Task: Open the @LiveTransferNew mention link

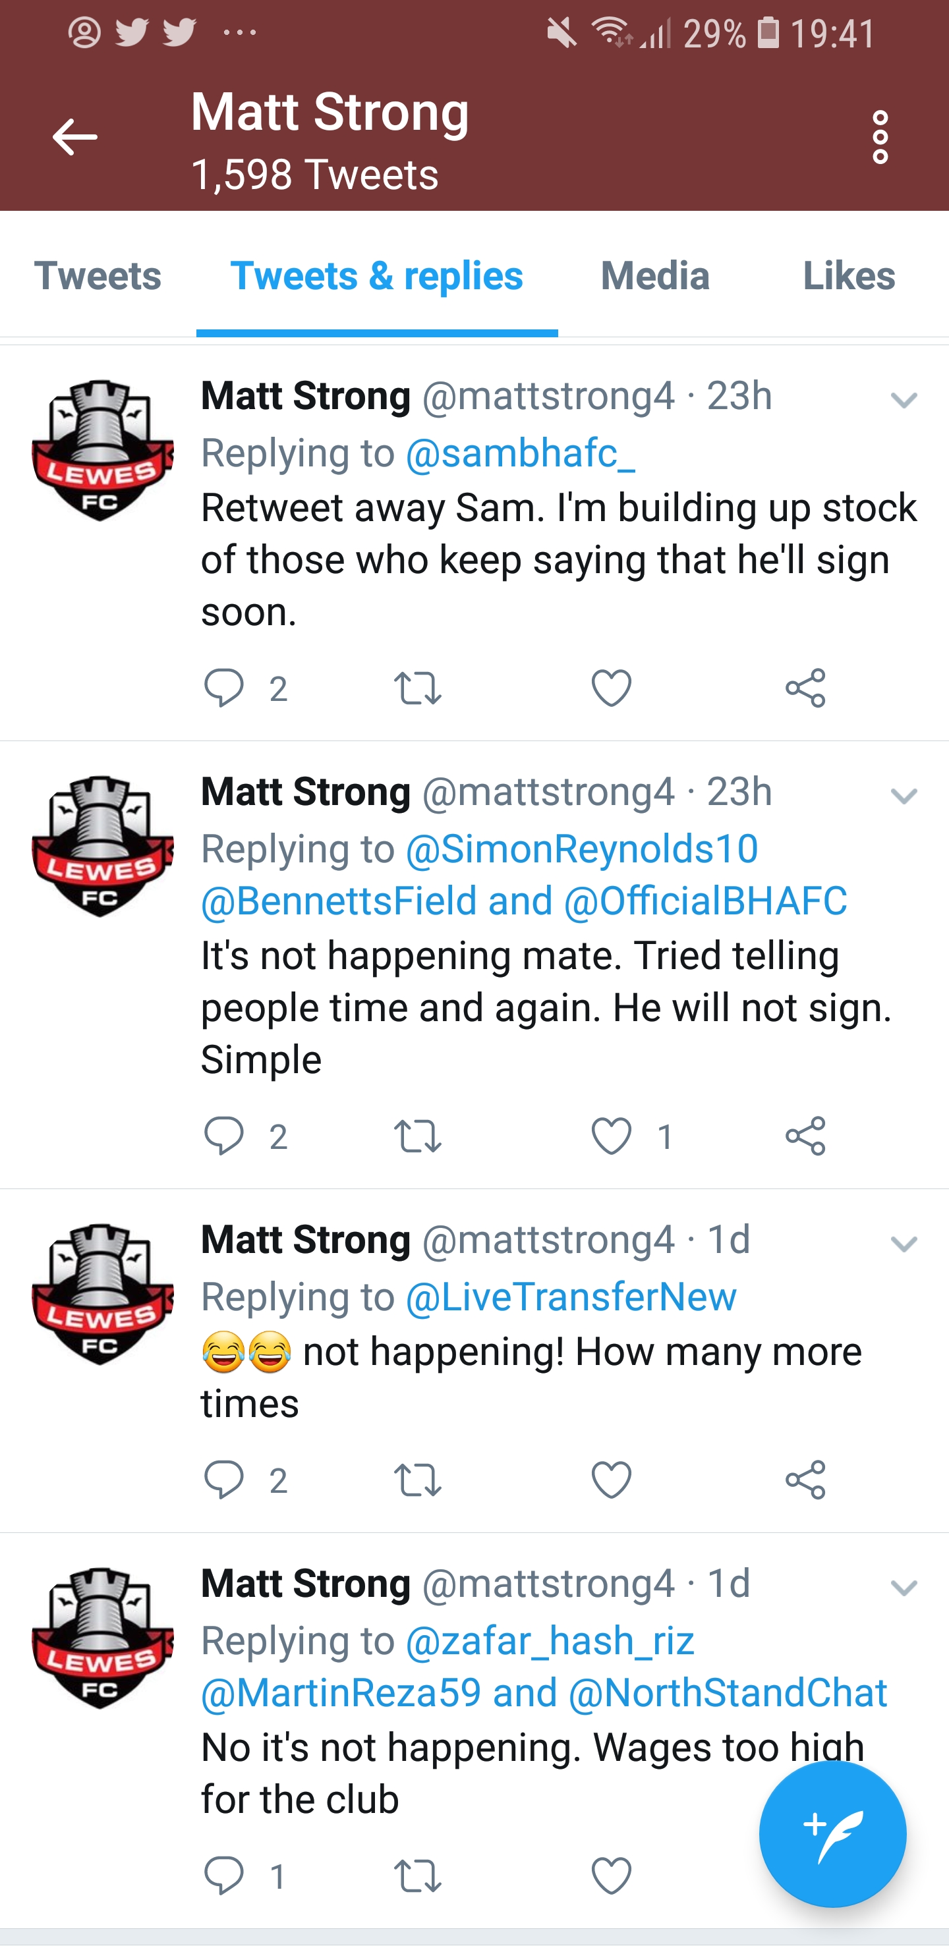Action: click(571, 1296)
